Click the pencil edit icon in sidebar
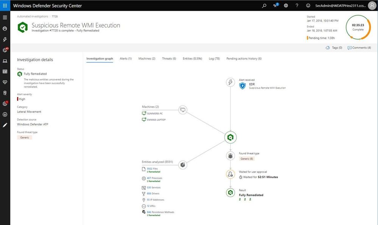This screenshot has height=225, width=378. coord(5,125)
